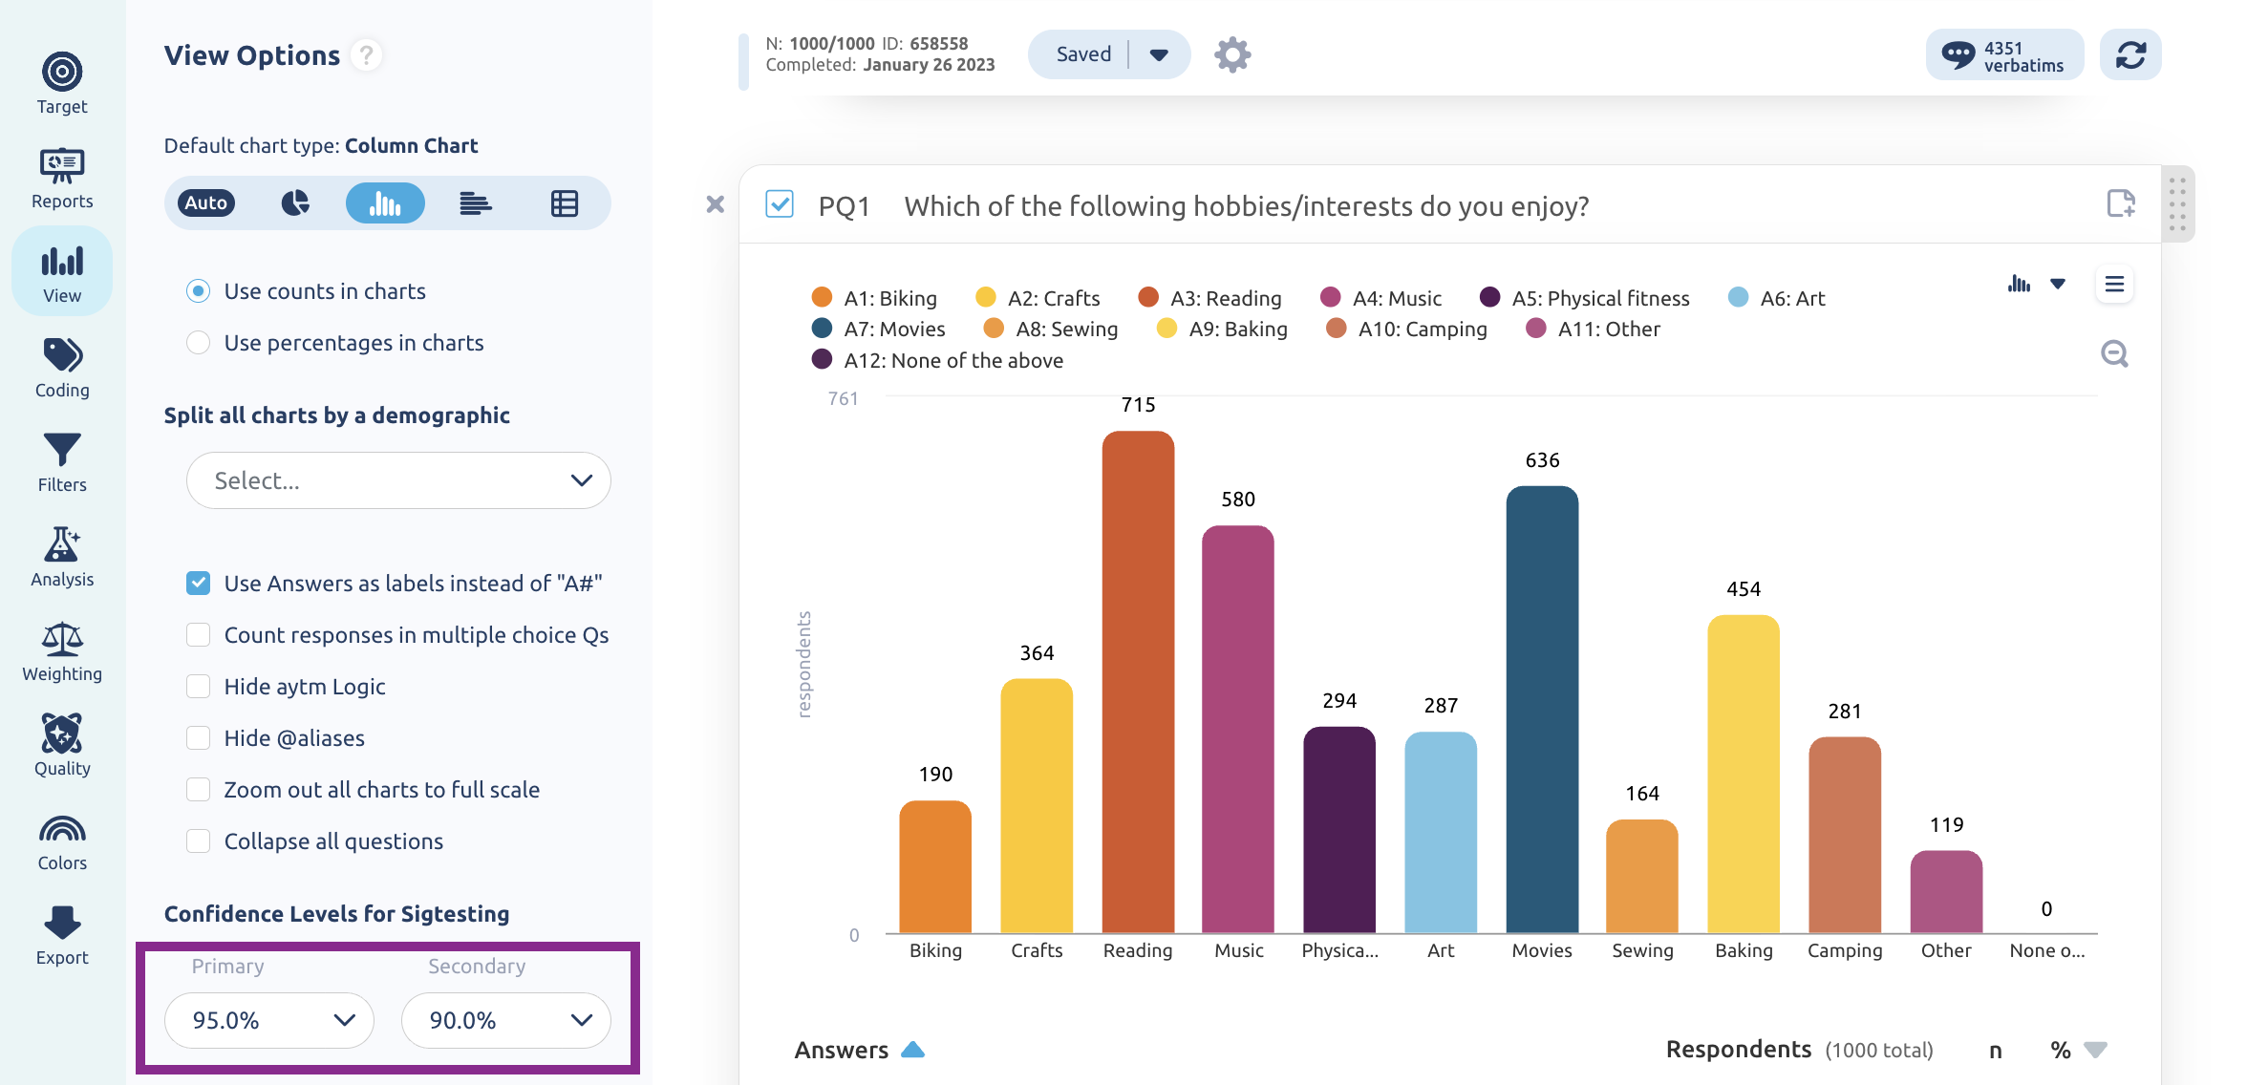Select Use percentages in charts radio
The height and width of the screenshot is (1085, 2247).
198,342
